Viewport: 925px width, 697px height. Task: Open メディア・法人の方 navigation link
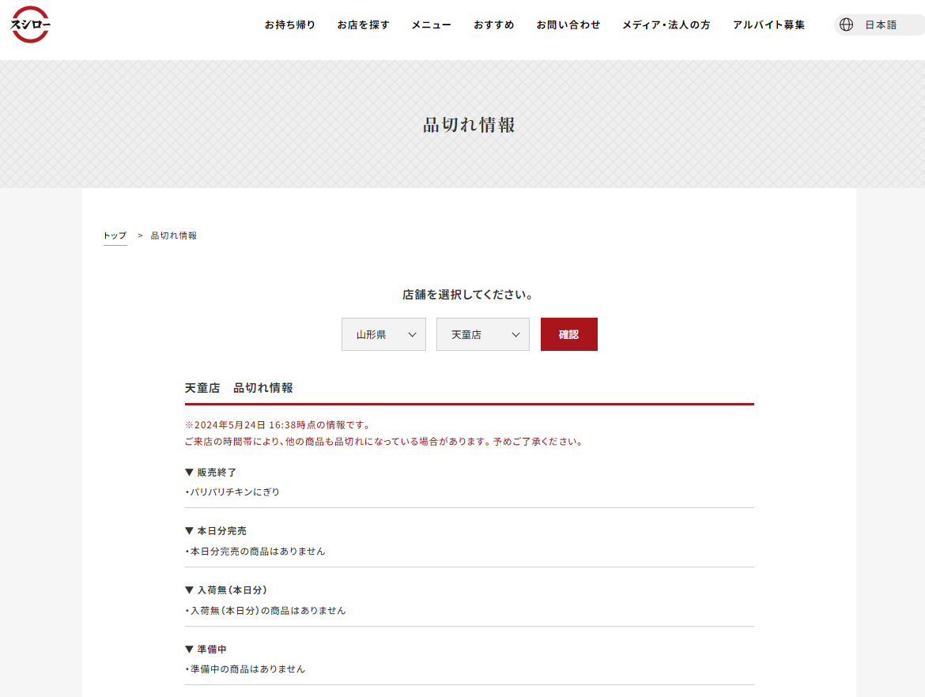tap(666, 25)
